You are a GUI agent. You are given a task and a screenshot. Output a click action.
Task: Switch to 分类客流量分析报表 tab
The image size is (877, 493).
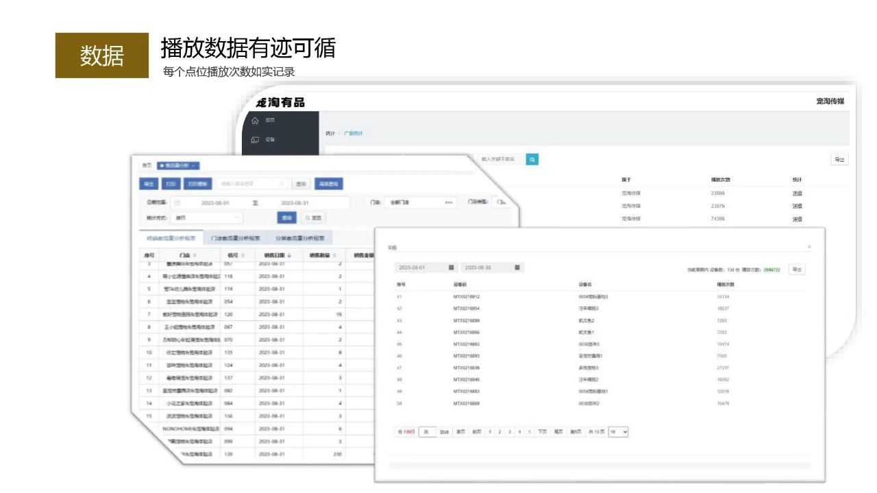click(301, 239)
